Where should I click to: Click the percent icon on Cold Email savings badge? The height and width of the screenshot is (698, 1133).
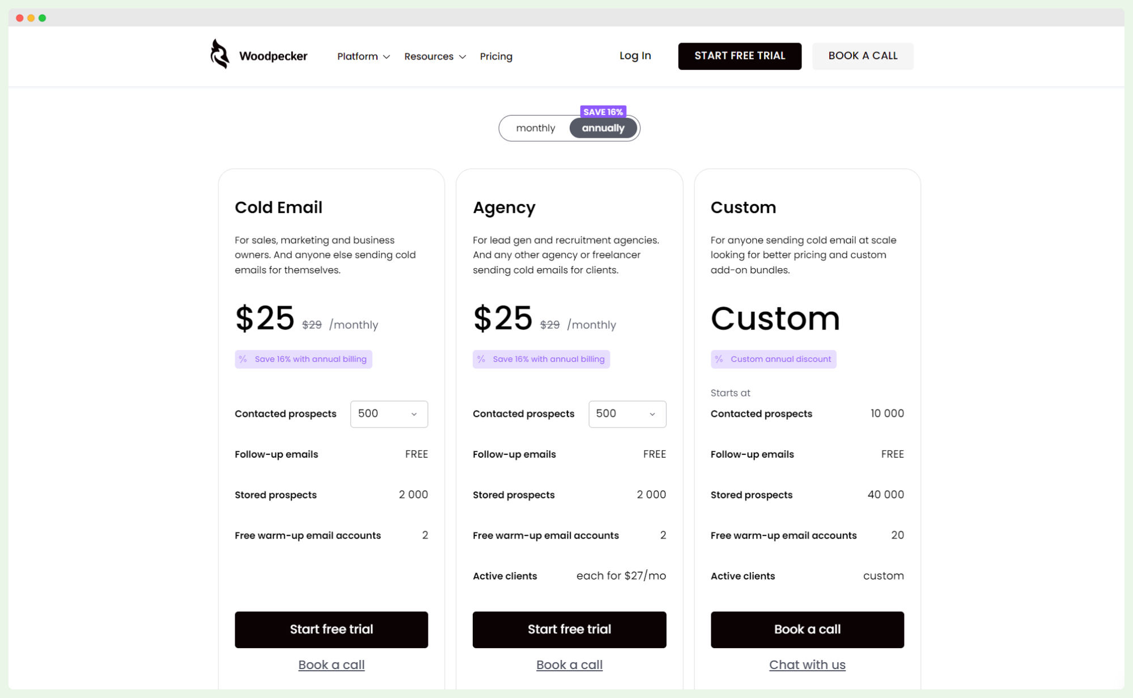coord(244,358)
